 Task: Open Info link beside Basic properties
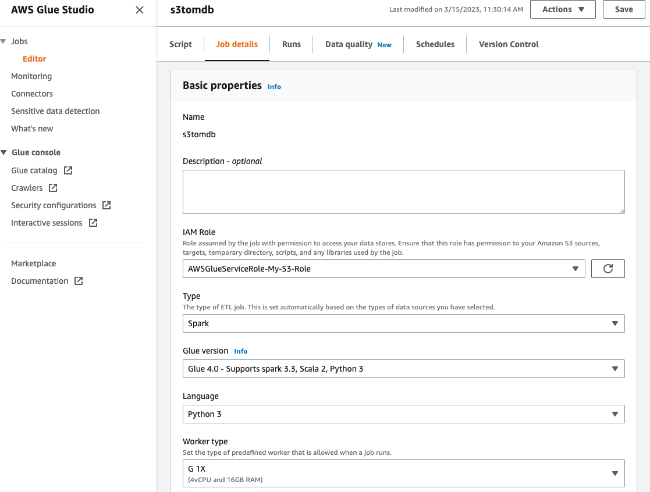click(274, 87)
